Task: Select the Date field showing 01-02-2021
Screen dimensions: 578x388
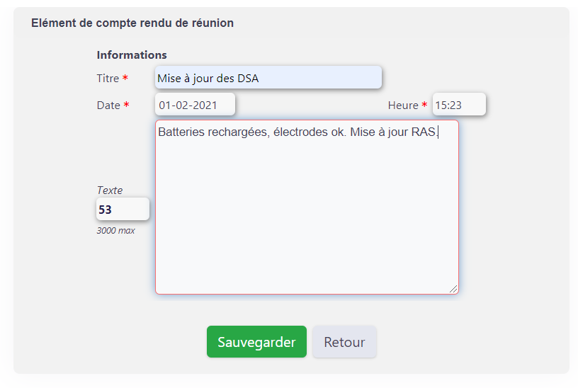Action: click(195, 105)
